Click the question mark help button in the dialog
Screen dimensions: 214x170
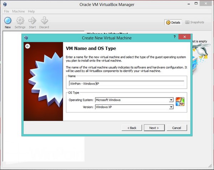174,37
